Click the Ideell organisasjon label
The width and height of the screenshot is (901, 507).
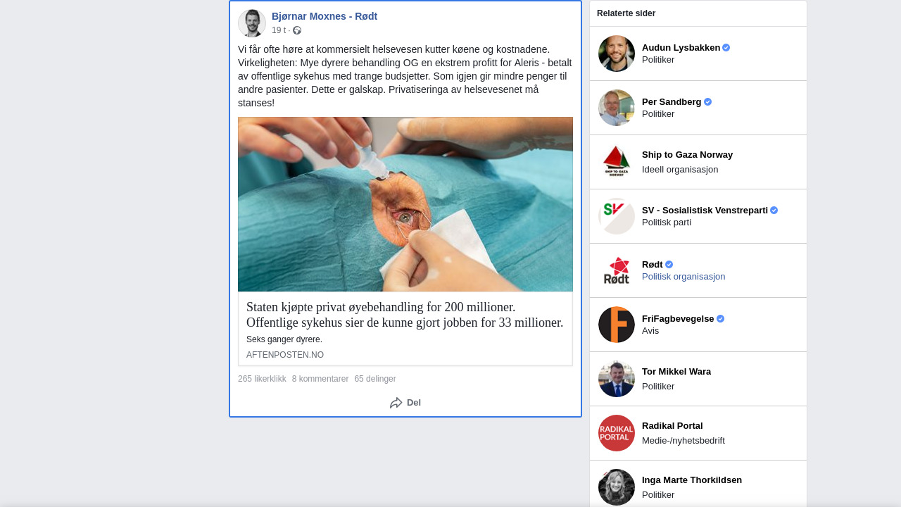(x=680, y=170)
